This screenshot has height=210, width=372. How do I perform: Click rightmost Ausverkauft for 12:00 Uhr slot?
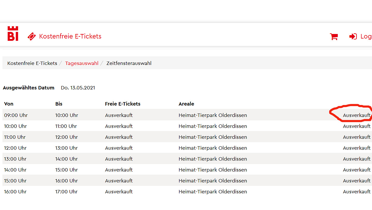tap(357, 148)
